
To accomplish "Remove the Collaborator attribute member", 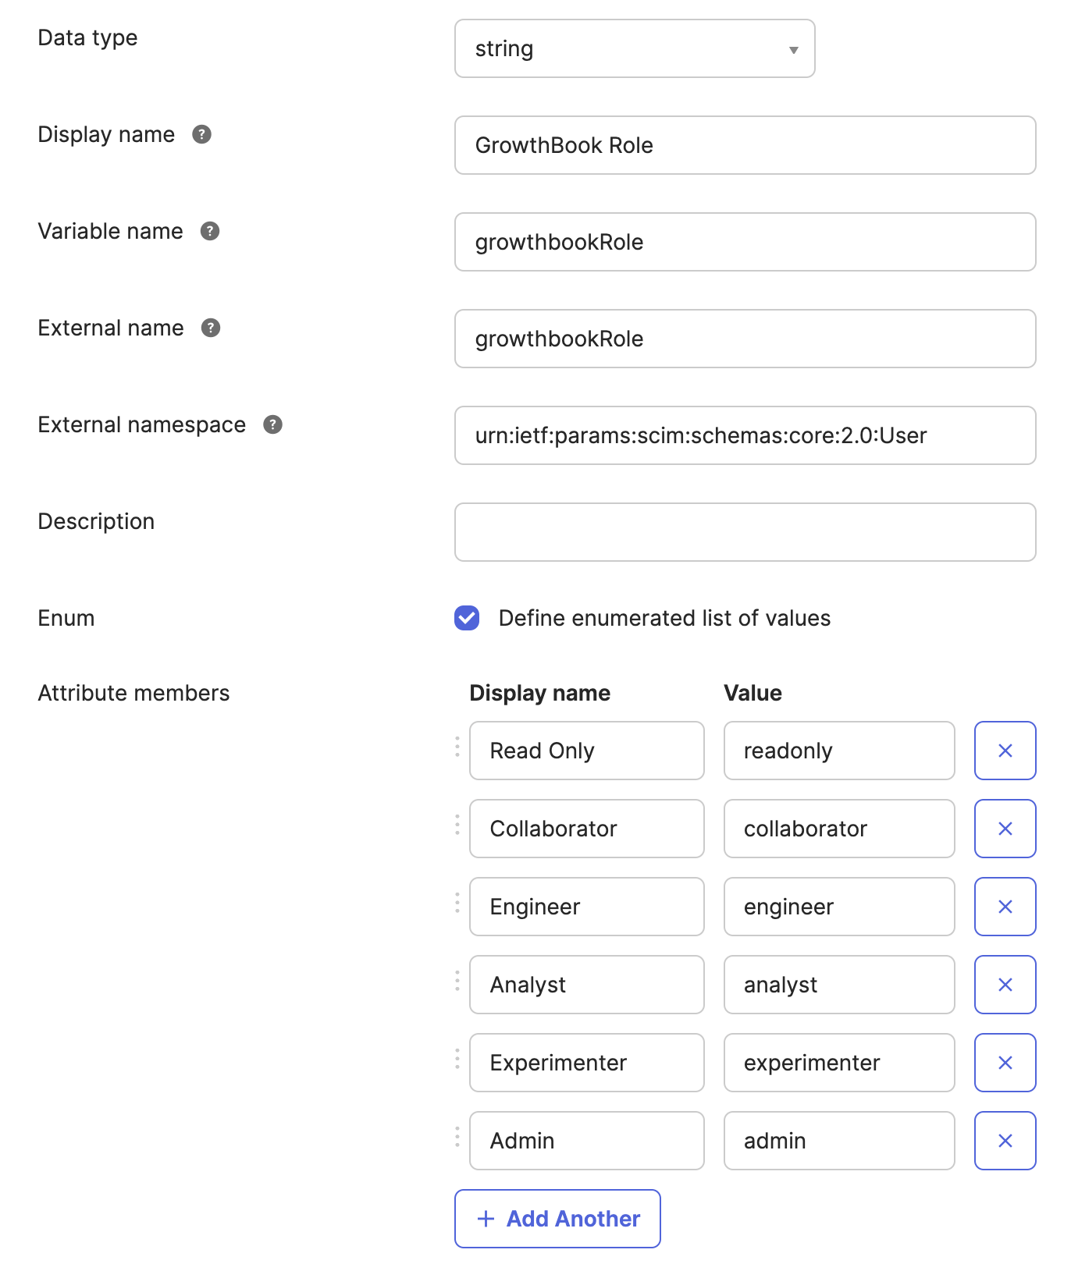I will coord(1005,829).
